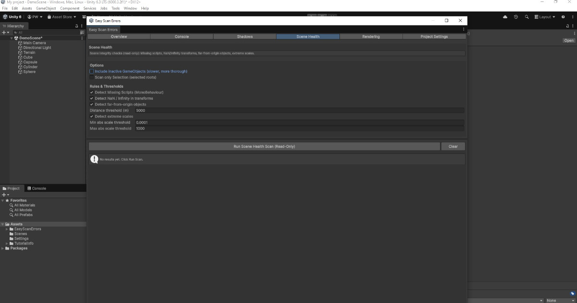Enable Include inactive GameObjects checkbox

pos(91,71)
